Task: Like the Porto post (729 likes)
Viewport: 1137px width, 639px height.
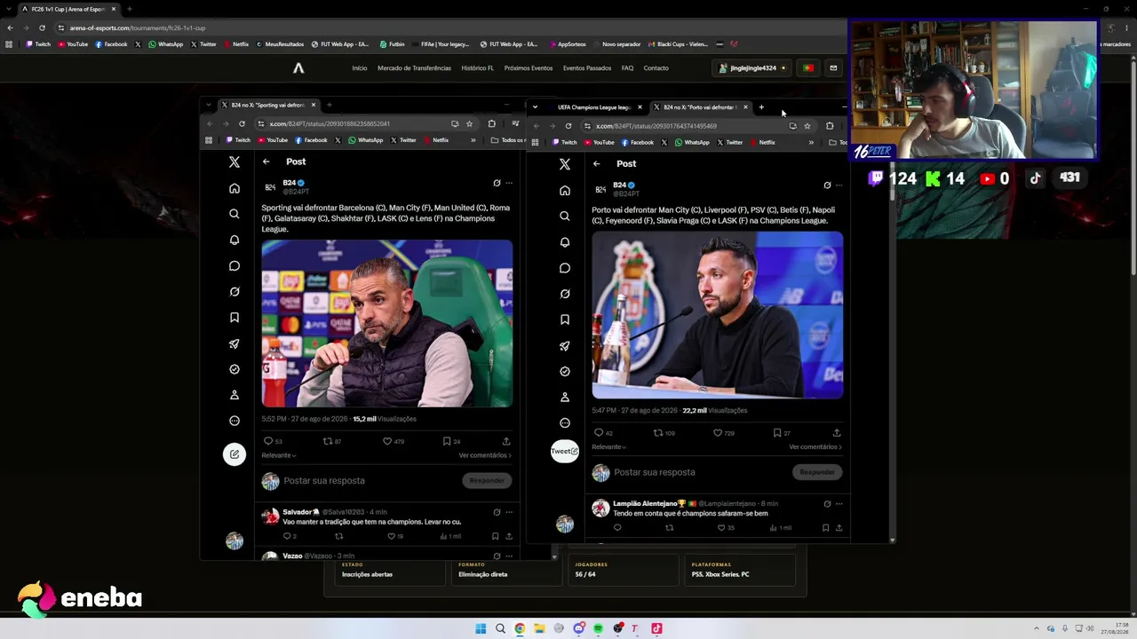Action: 723,433
